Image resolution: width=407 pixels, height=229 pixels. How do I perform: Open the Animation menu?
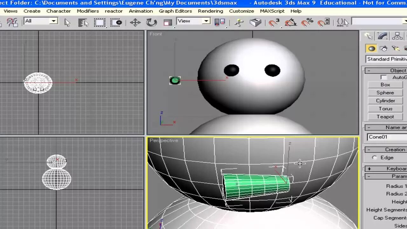point(141,11)
